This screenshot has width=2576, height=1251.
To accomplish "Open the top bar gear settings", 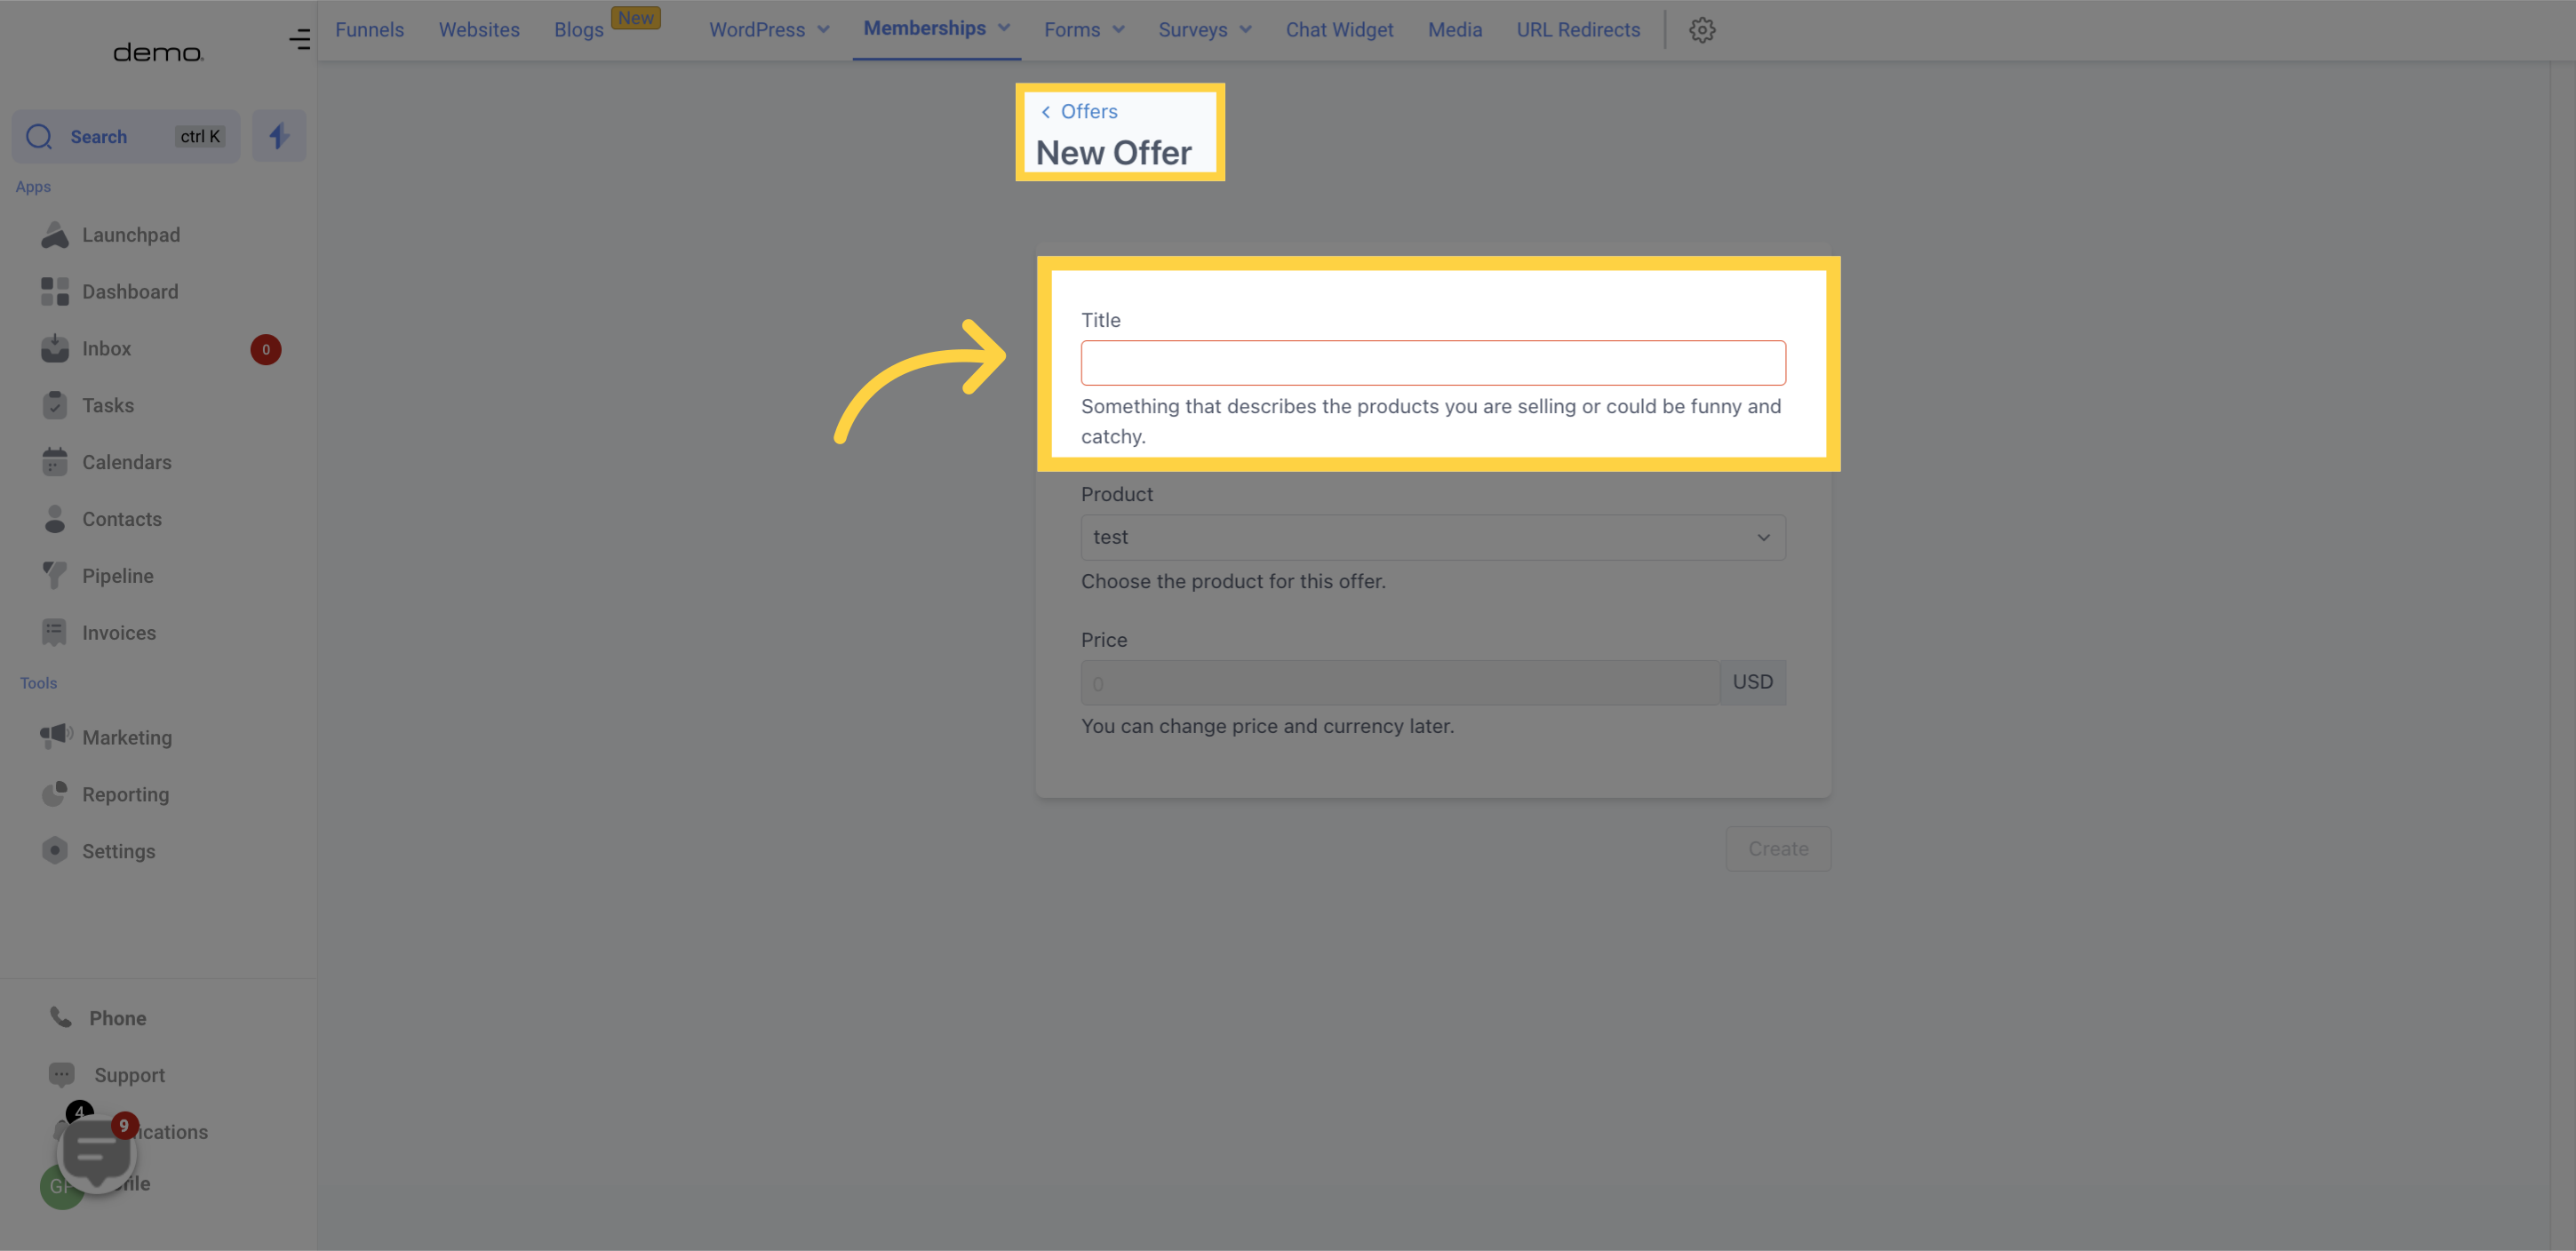I will pos(1702,30).
